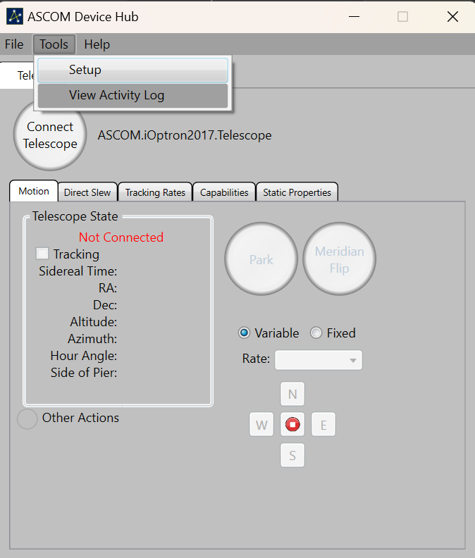Open the Capabilities tab
This screenshot has width=475, height=558.
click(x=224, y=192)
